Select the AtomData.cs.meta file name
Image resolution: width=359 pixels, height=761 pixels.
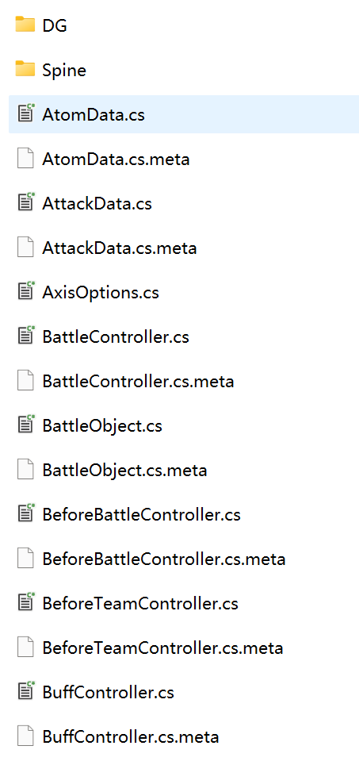116,160
